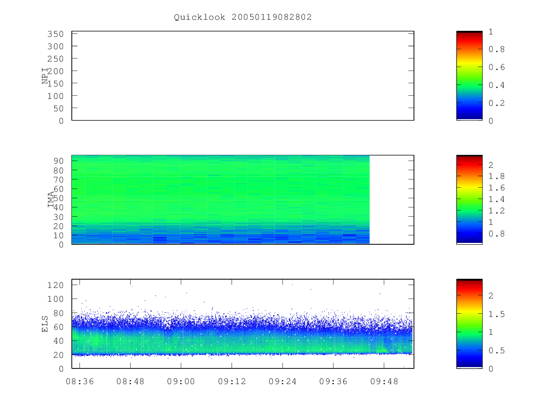
Task: Click the Quicklook 20050119082802 plot title
Action: [243, 17]
